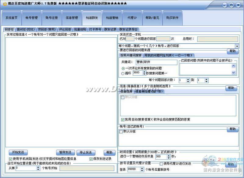Image resolution: width=244 pixels, height=178 pixels.
Task: Click the app icon in title bar
Action: [5, 4]
